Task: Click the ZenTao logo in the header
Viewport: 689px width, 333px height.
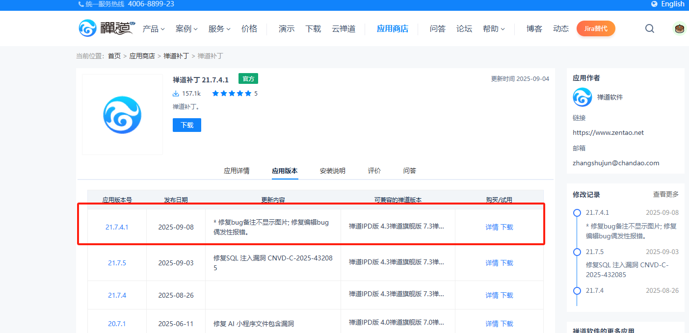Action: 106,28
